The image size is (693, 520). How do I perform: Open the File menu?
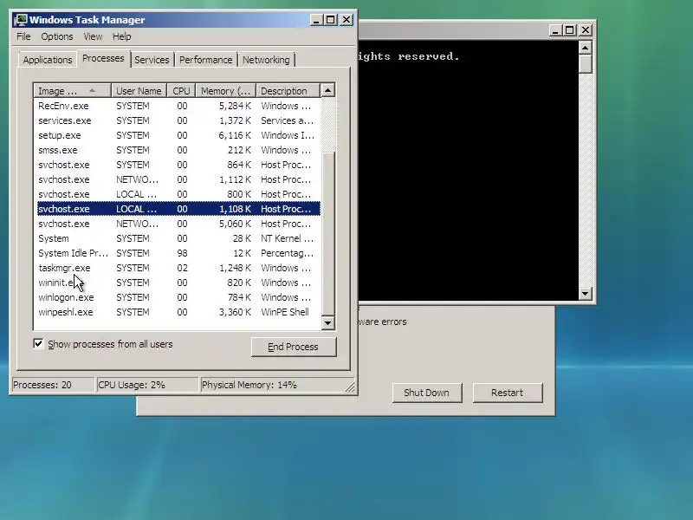click(23, 36)
